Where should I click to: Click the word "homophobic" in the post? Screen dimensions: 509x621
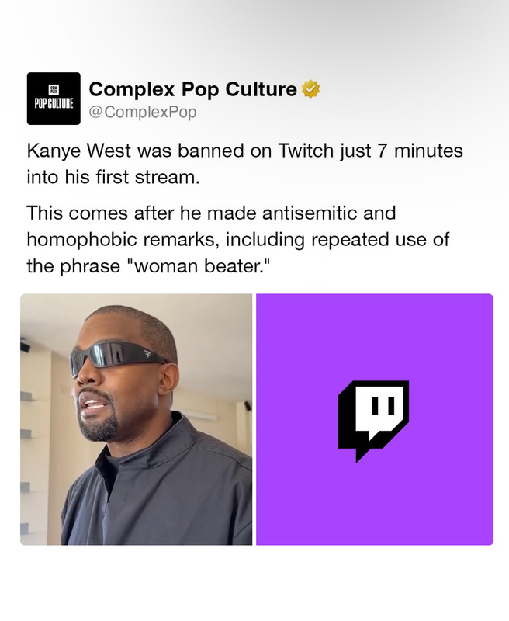point(82,240)
